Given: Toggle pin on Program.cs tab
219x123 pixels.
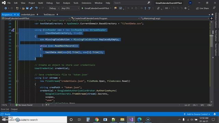Looking at the screenshot, I should (x=15, y=14).
